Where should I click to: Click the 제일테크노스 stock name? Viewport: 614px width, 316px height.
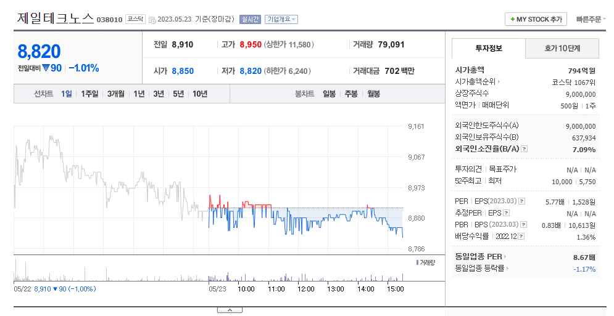56,18
